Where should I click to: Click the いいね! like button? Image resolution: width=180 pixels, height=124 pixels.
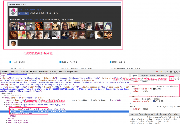24,13
